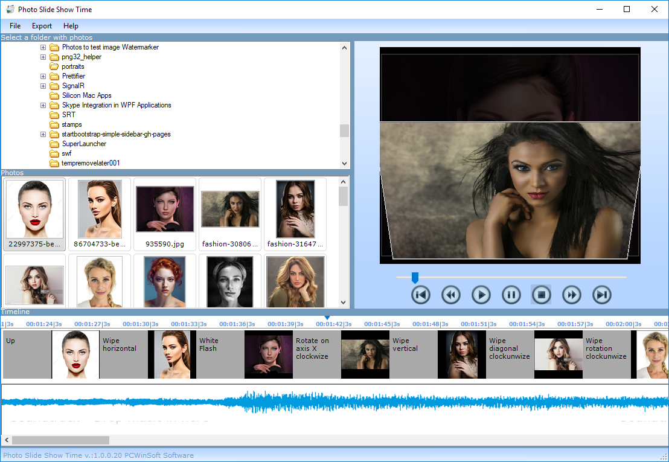
Task: Open the Export menu
Action: [42, 26]
